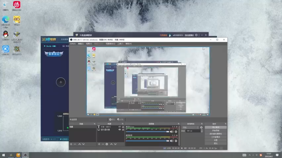282x158 pixels.
Task: Open settings gear in 斗鱼直播管家 window
Action: click(x=196, y=35)
